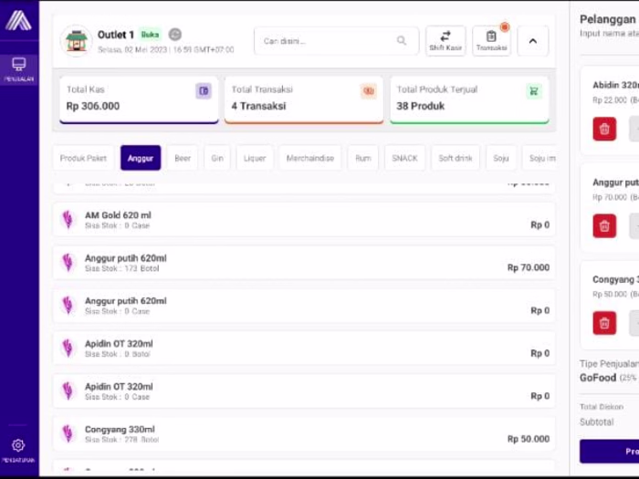Open the Produk Paket category
This screenshot has height=479, width=639.
[83, 158]
